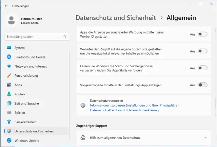Open the System settings category
Screen dimensions: 217x147
point(19,48)
